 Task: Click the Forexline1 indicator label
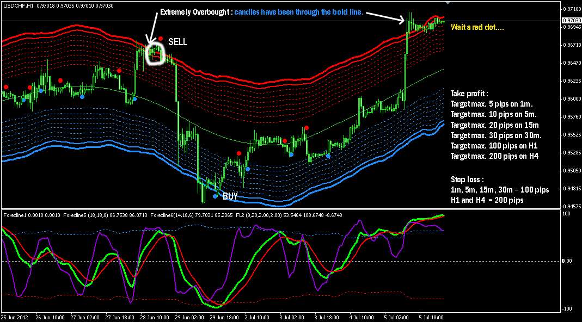point(14,215)
